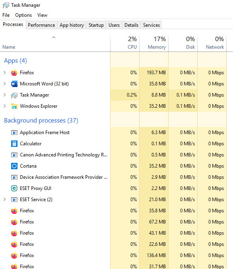
Task: Switch to the Performance tab
Action: 41,25
